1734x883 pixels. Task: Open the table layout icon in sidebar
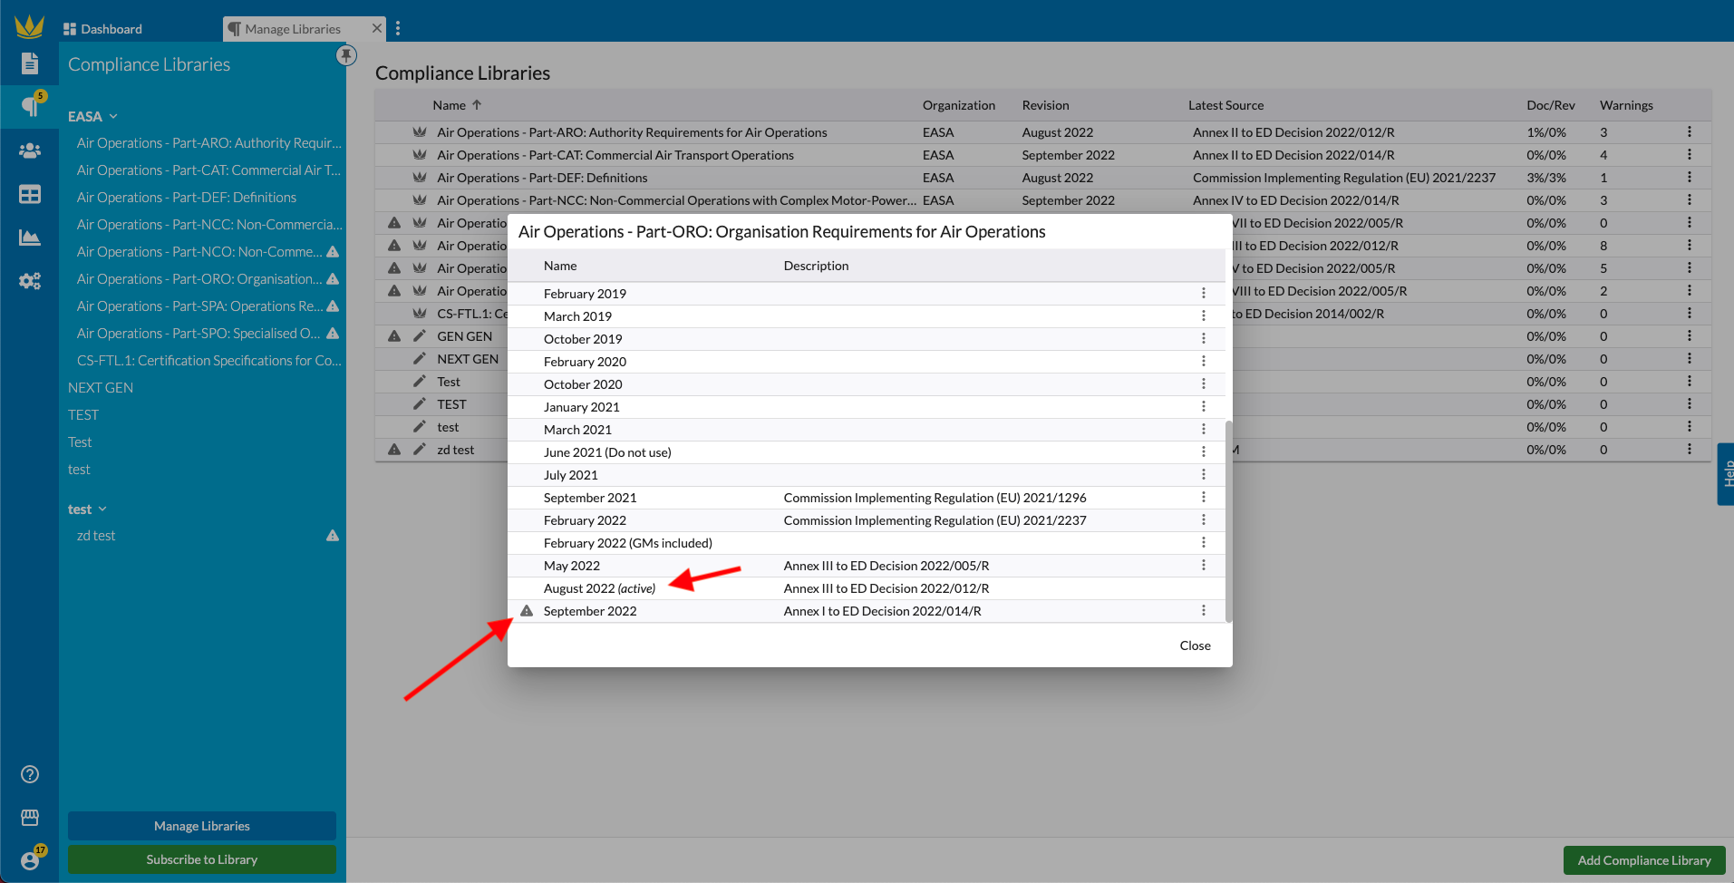coord(30,194)
